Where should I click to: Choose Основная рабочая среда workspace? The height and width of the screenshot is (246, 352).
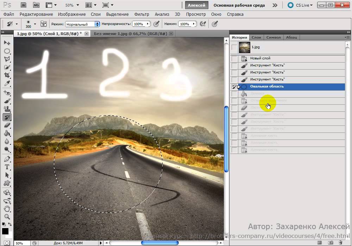pos(239,5)
